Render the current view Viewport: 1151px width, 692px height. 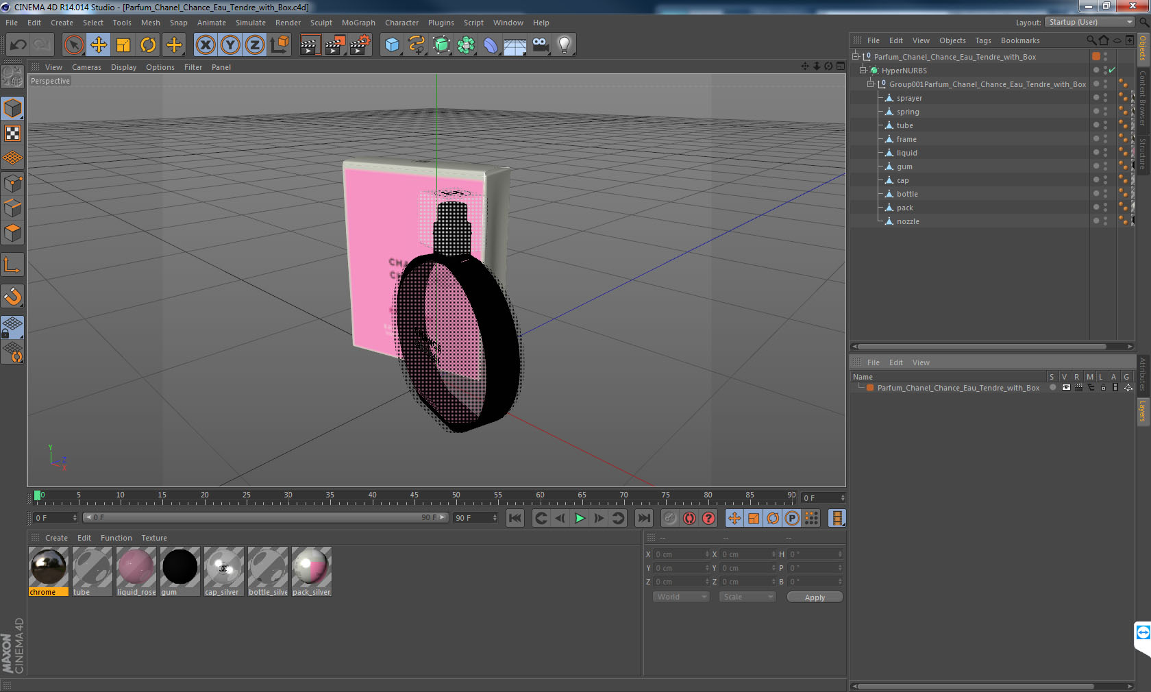pyautogui.click(x=309, y=45)
